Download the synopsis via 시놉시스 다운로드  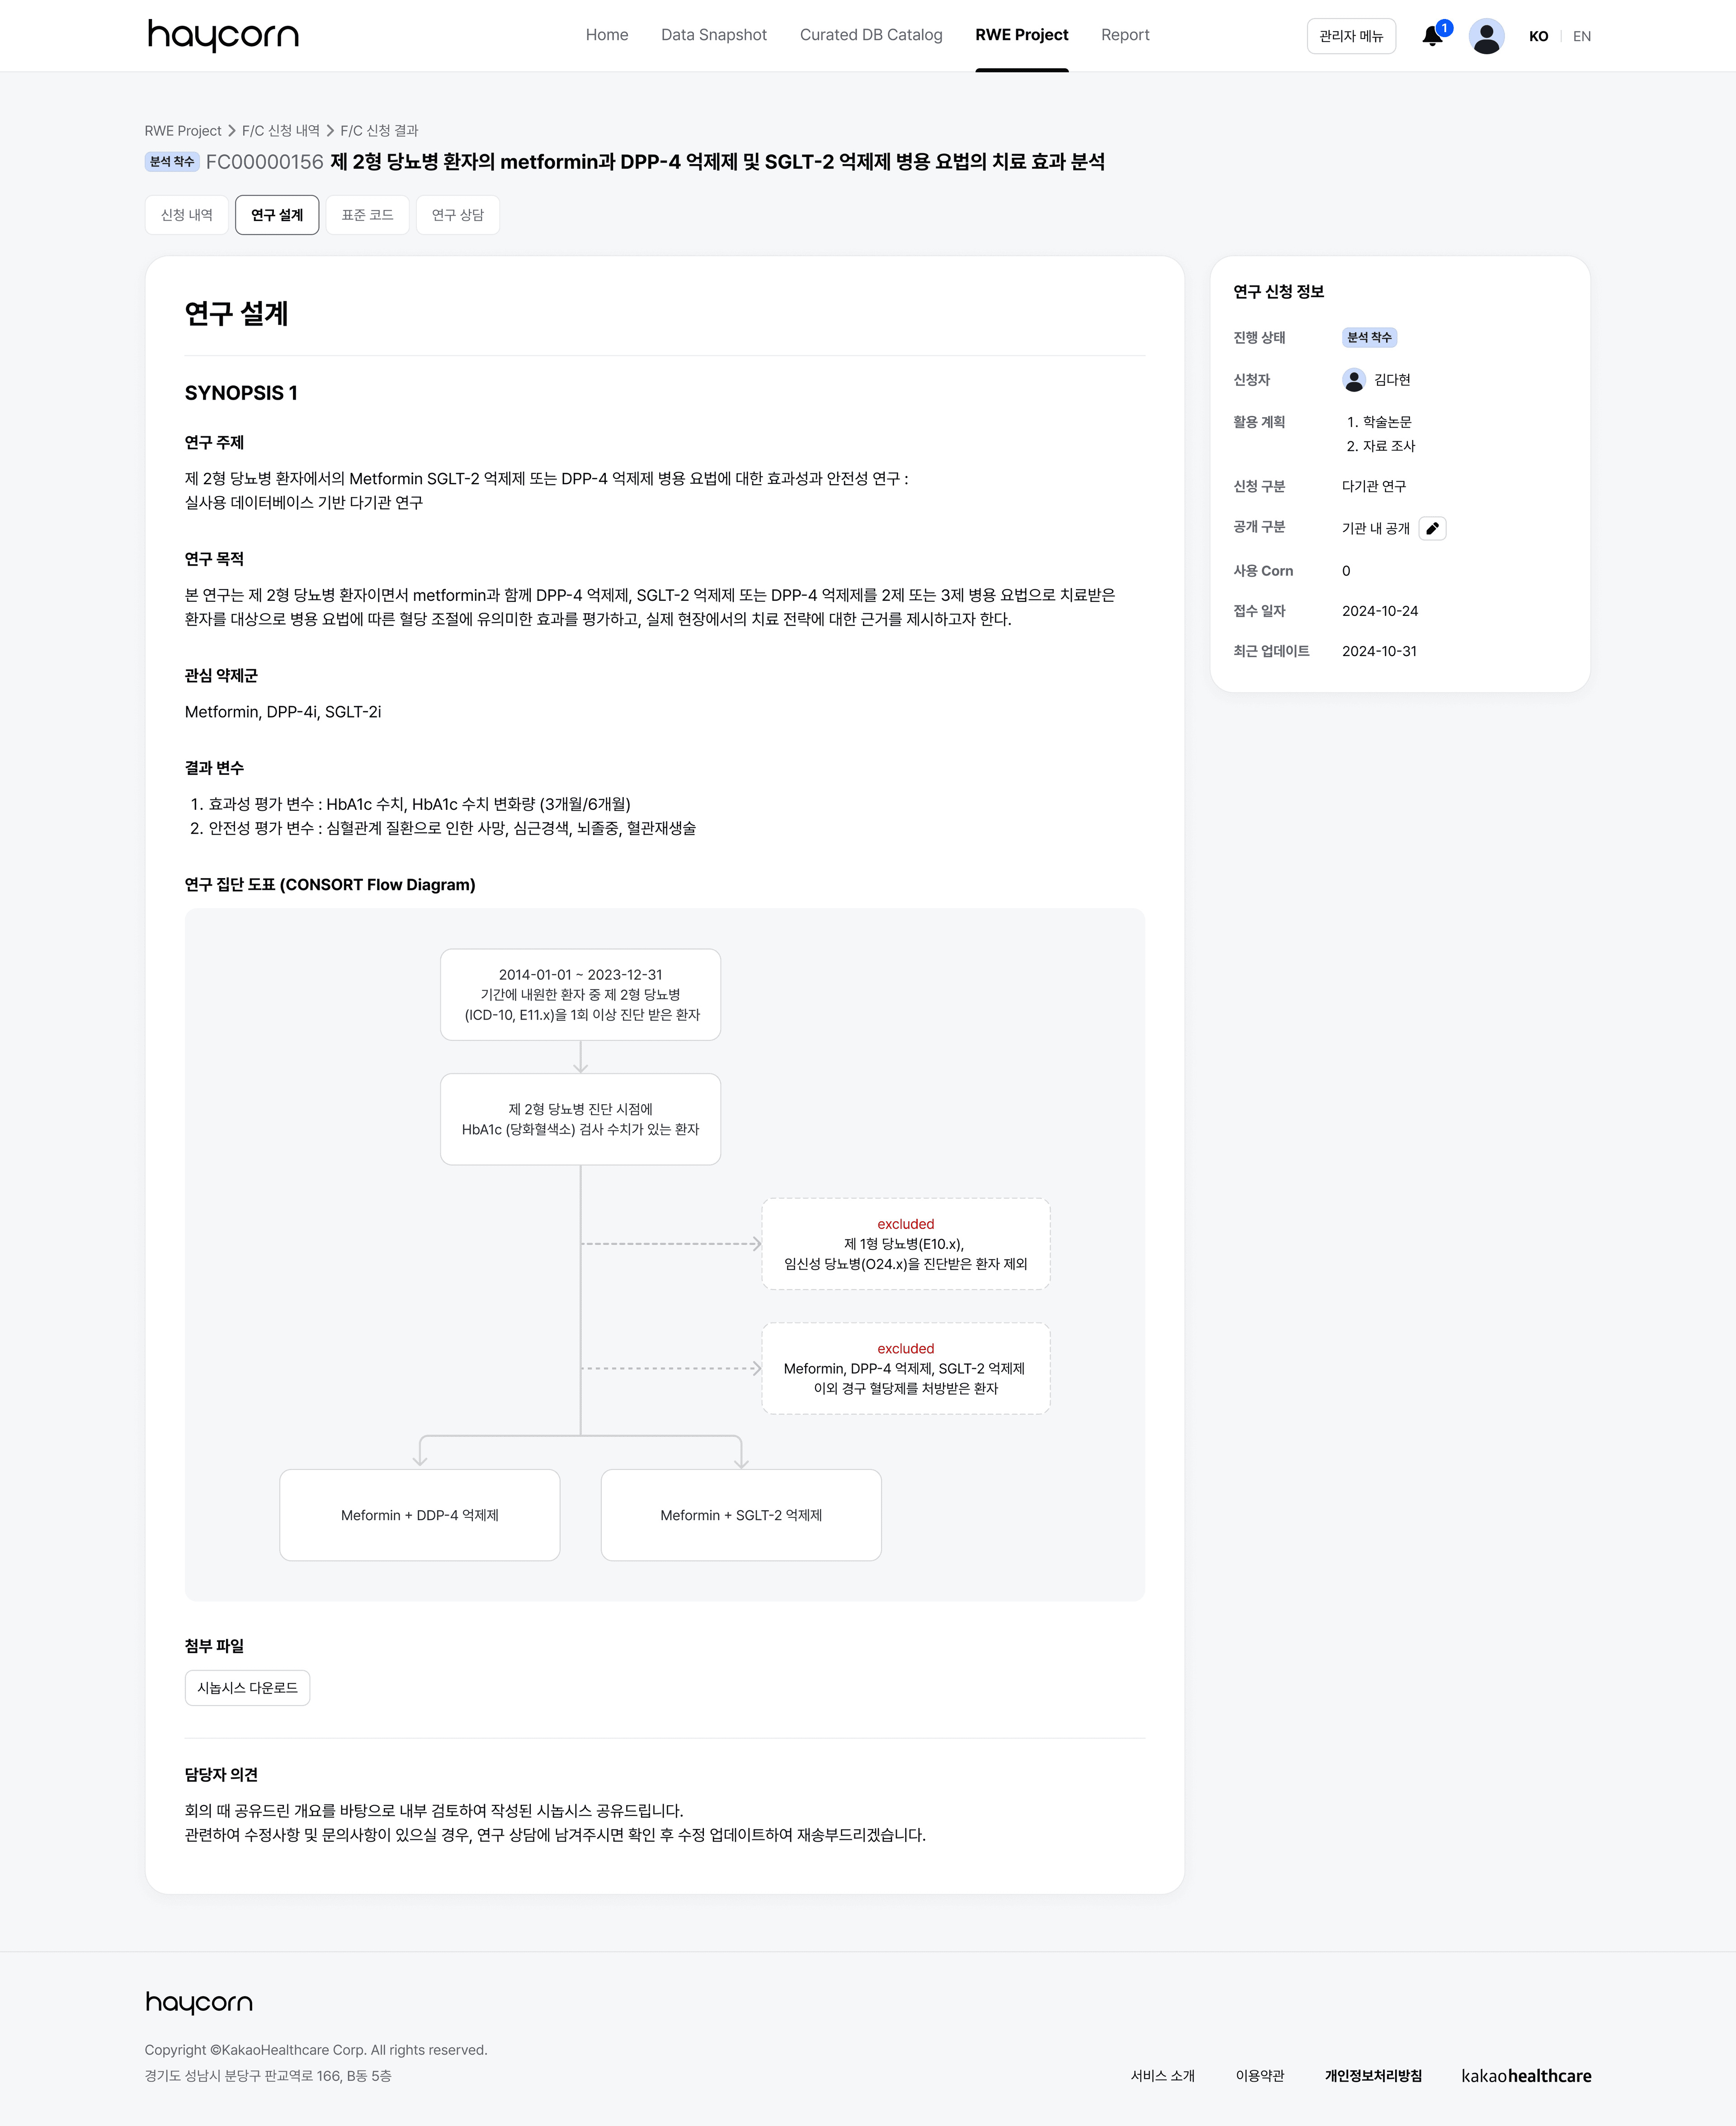[x=247, y=1687]
